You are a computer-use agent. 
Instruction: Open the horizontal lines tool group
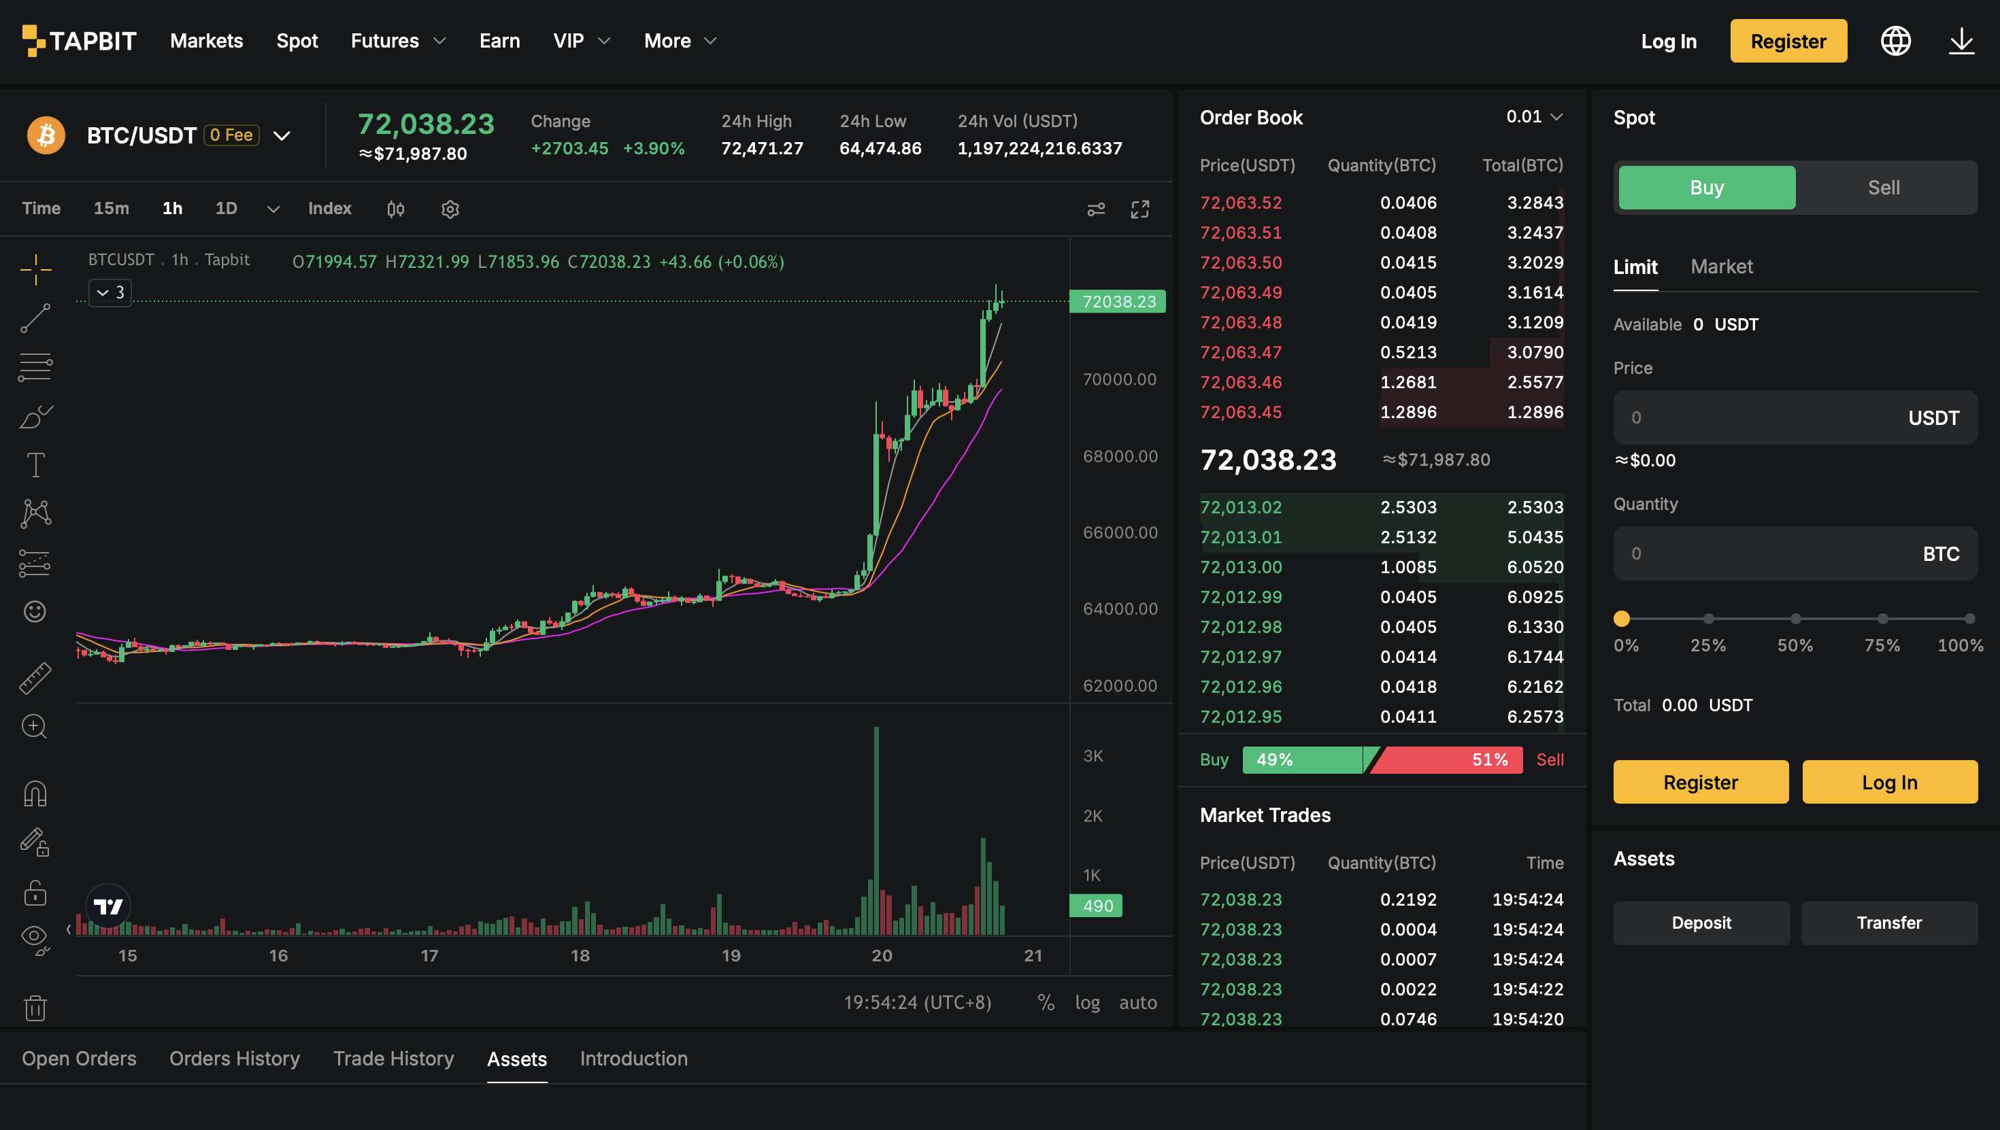coord(35,367)
